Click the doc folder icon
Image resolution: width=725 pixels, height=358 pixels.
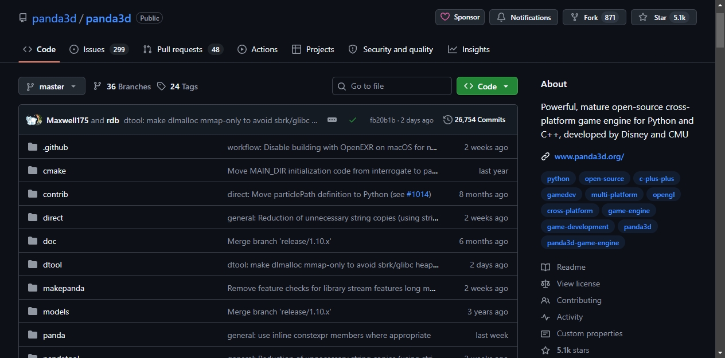tap(33, 241)
